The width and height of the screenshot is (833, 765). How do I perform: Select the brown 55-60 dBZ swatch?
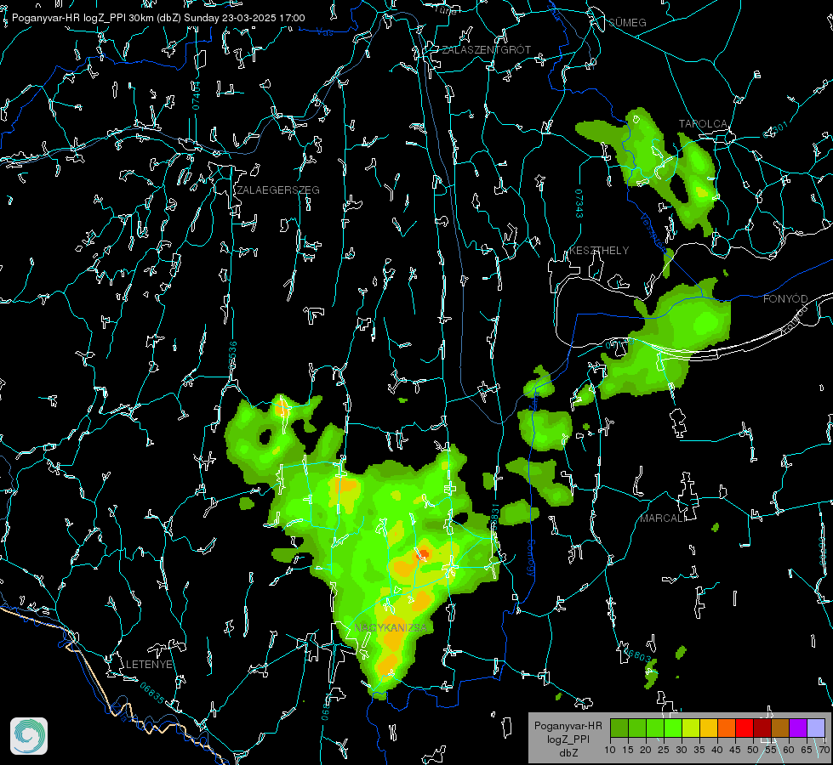pyautogui.click(x=780, y=728)
